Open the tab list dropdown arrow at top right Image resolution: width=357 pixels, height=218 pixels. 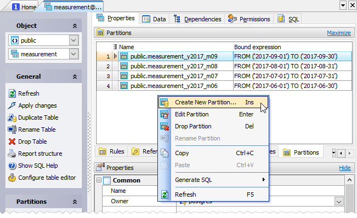click(x=343, y=5)
